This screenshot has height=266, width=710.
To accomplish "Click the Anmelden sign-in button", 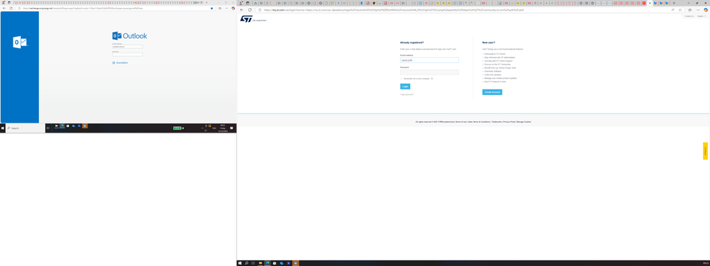I will (120, 62).
